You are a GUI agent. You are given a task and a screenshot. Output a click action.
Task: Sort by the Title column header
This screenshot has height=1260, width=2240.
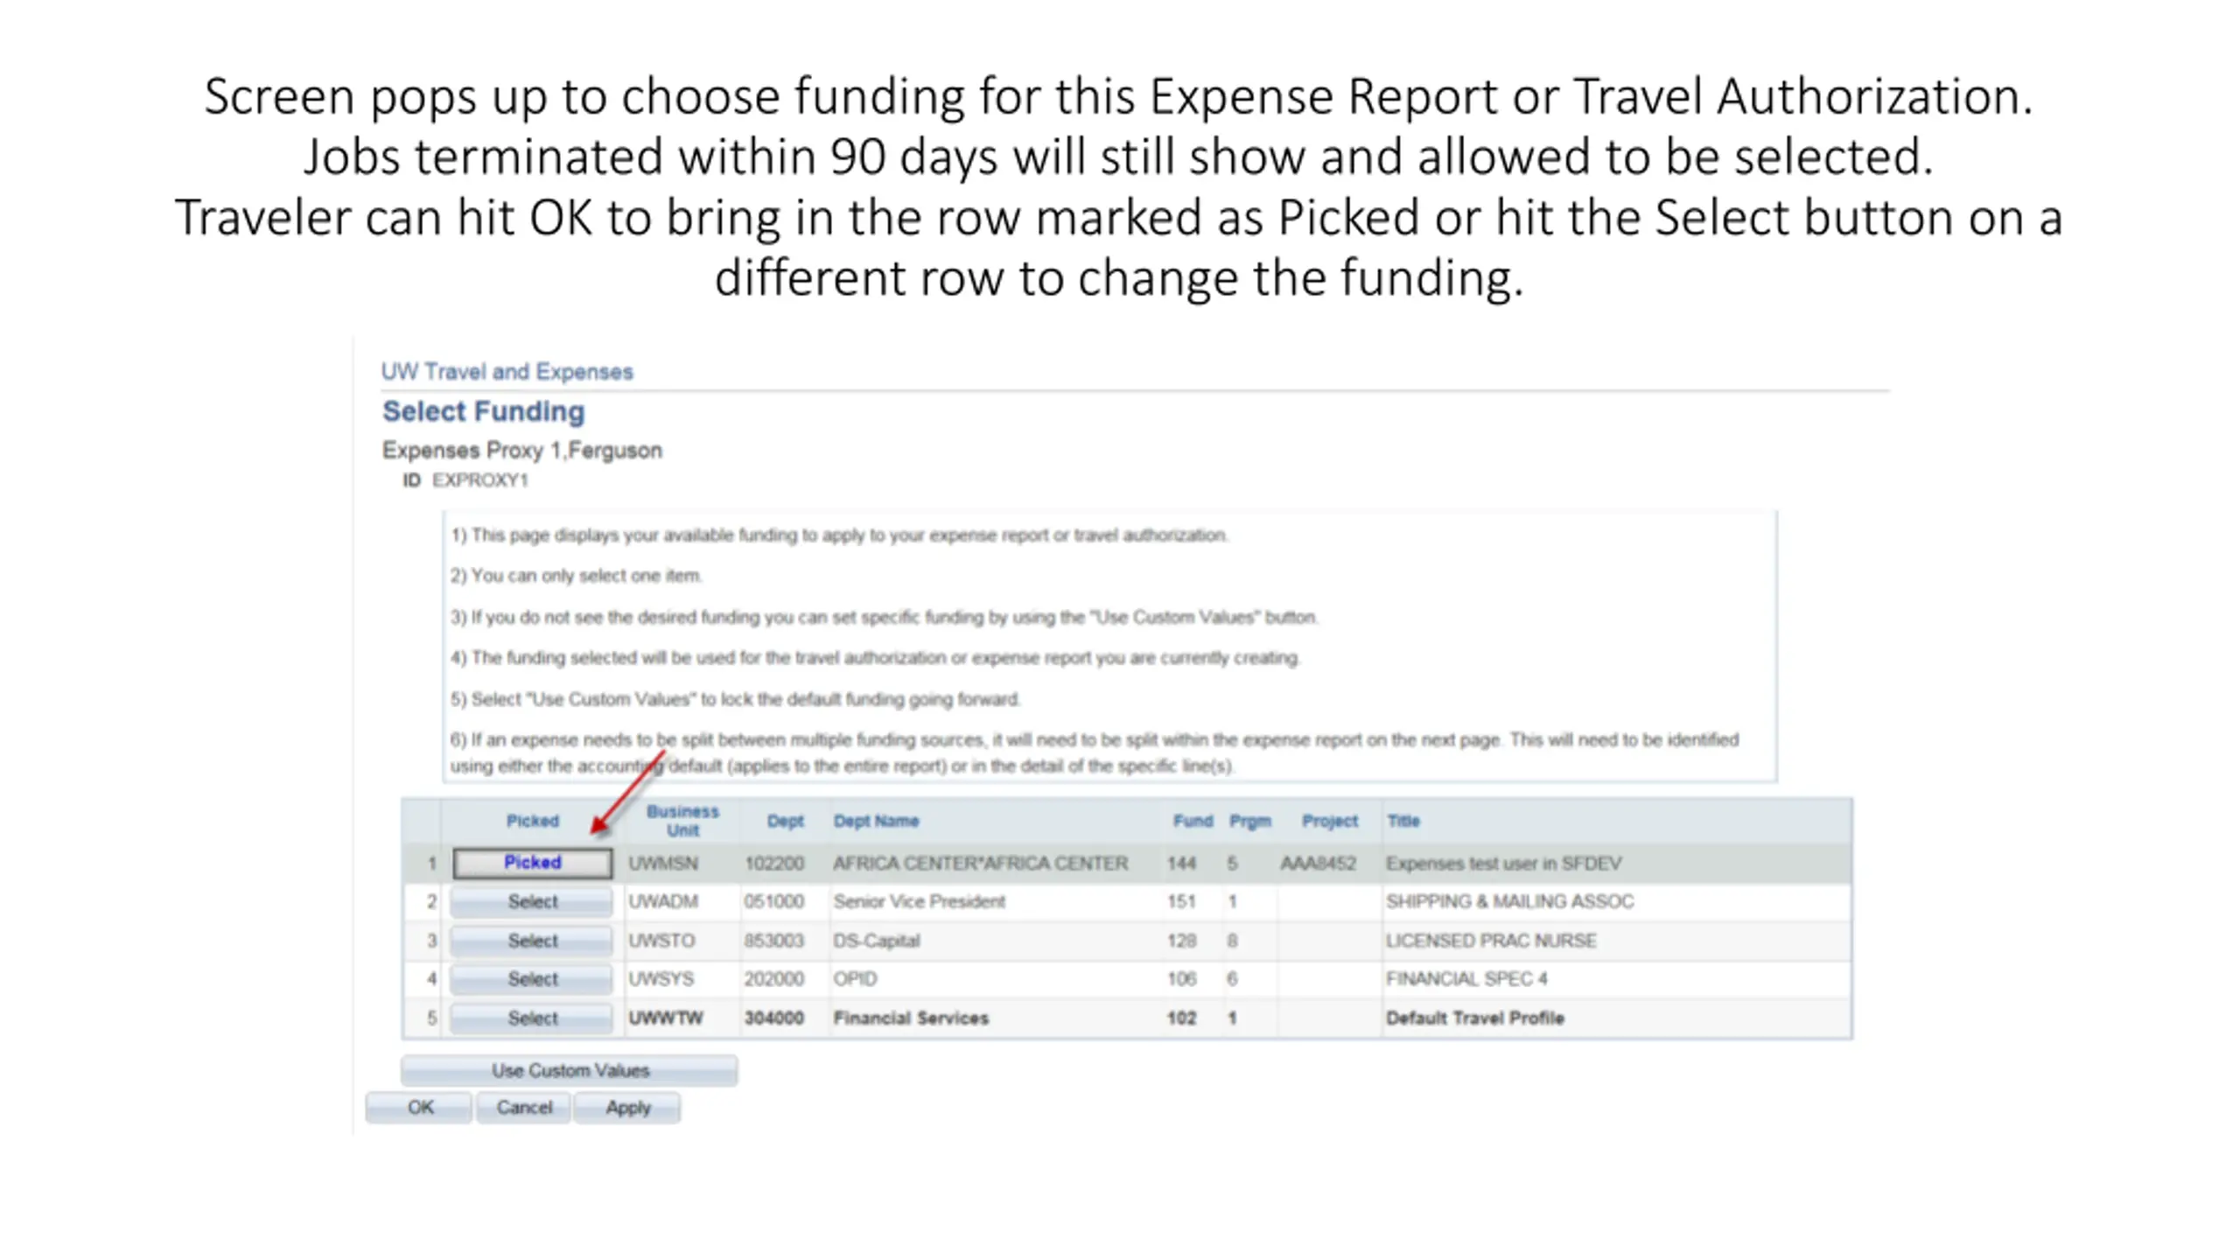pos(1403,821)
